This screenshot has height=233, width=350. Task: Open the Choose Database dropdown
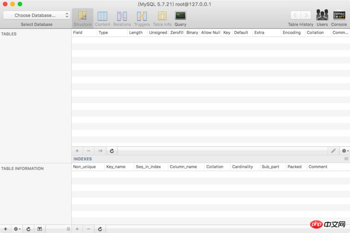point(37,15)
